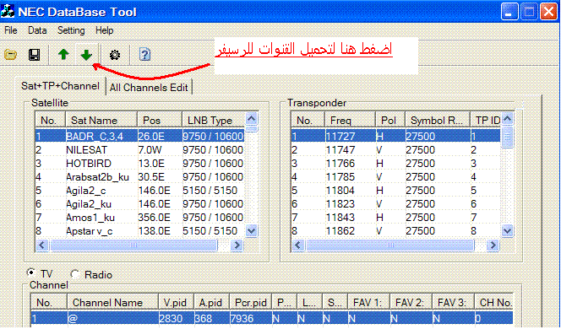Screen dimensions: 561x329
Task: Click the Transponder vertical scrollbar thumb
Action: [x=507, y=137]
